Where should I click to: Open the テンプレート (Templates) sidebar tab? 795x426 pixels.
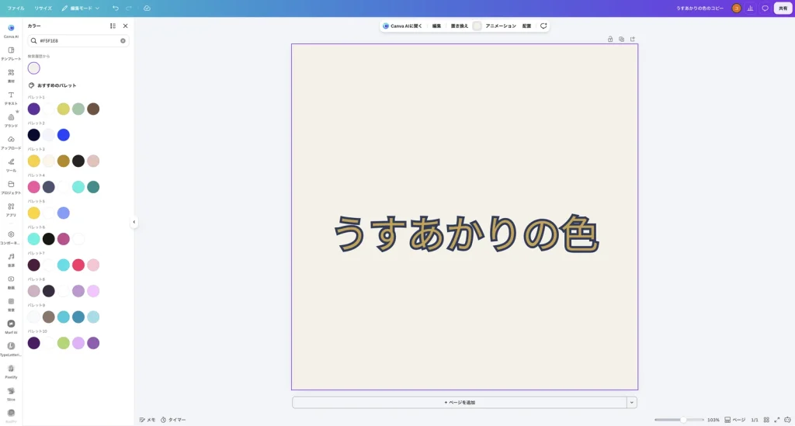(x=11, y=53)
